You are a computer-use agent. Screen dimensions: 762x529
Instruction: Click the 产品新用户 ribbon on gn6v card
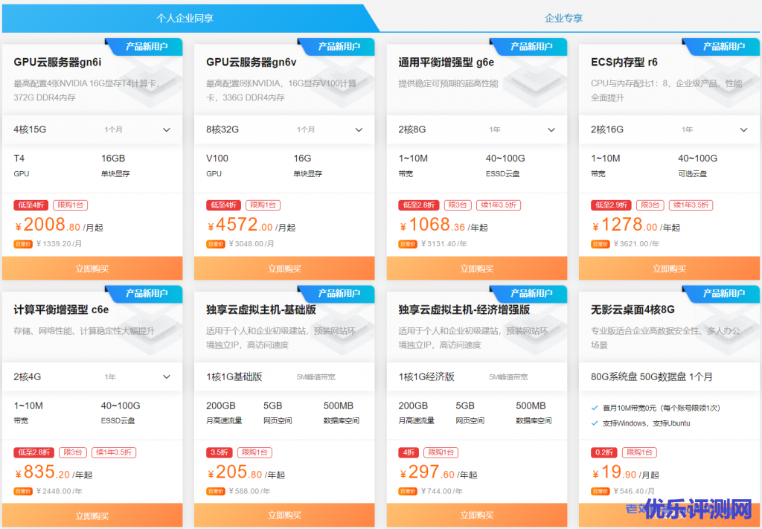tap(339, 47)
